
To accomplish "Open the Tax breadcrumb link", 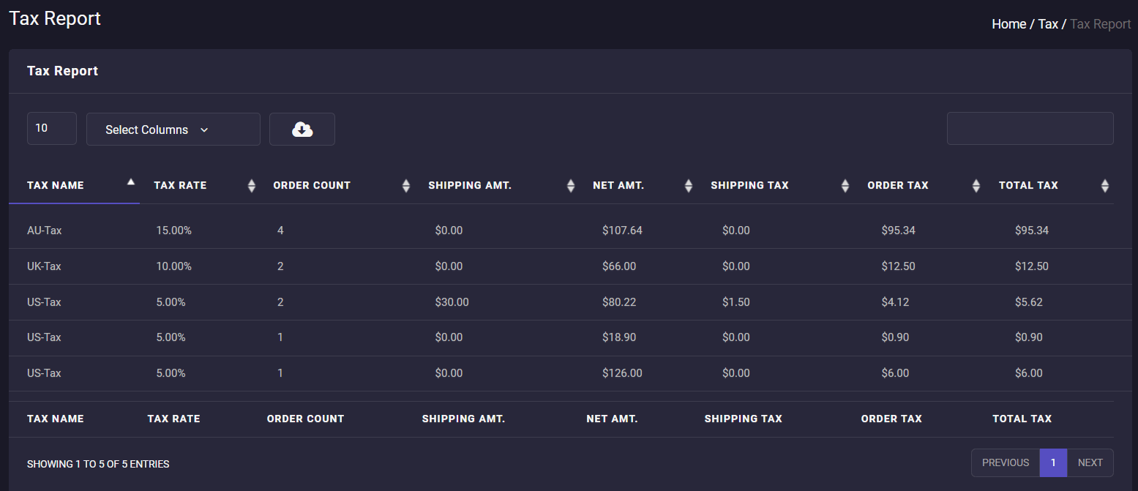I will click(x=1048, y=24).
